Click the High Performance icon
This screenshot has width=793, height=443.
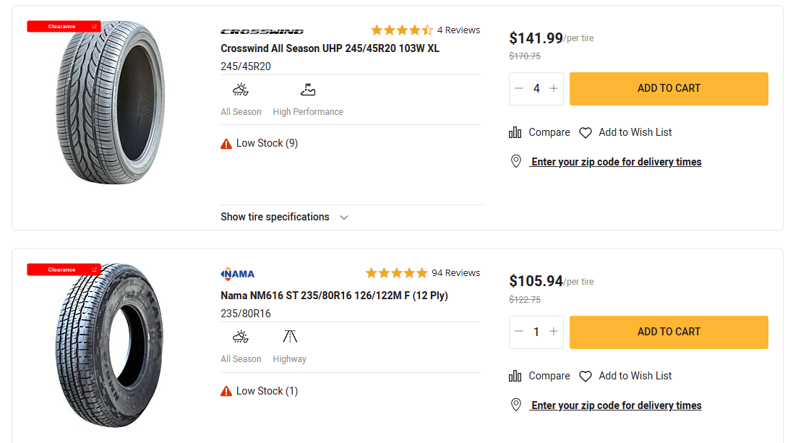click(x=308, y=90)
